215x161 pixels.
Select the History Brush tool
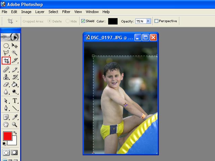pos(14,77)
